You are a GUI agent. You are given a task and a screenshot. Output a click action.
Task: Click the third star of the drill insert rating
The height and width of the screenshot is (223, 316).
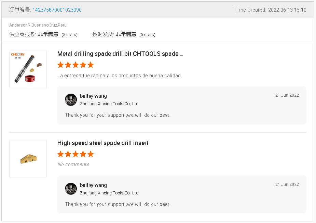click(x=75, y=154)
